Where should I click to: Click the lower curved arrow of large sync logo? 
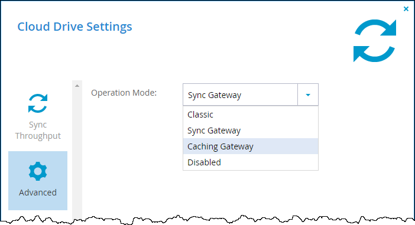374,54
